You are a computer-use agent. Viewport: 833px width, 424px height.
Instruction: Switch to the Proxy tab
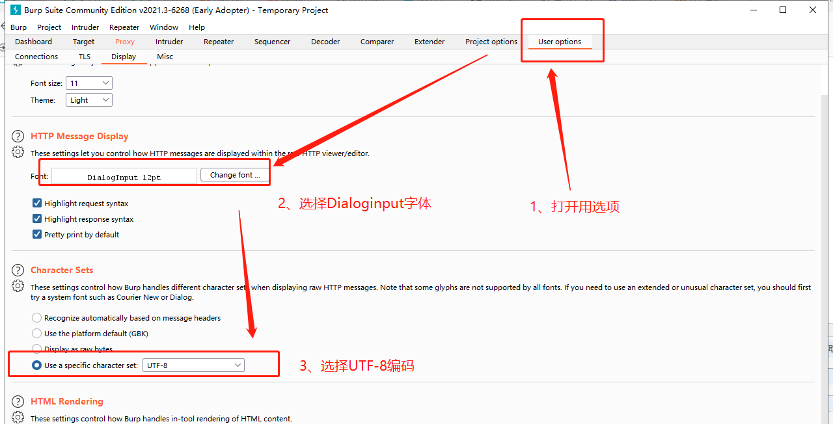coord(125,42)
